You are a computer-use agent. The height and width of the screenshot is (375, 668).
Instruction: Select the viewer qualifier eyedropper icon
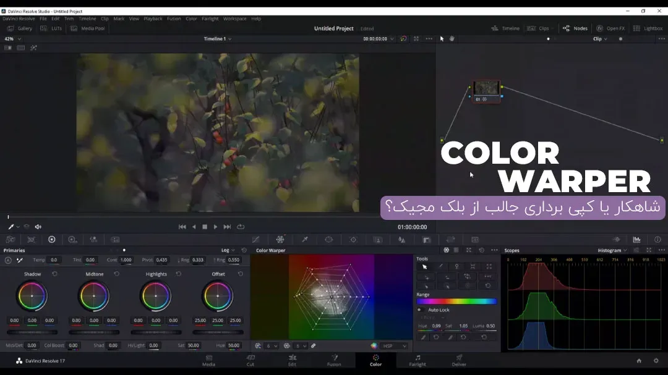pyautogui.click(x=11, y=227)
